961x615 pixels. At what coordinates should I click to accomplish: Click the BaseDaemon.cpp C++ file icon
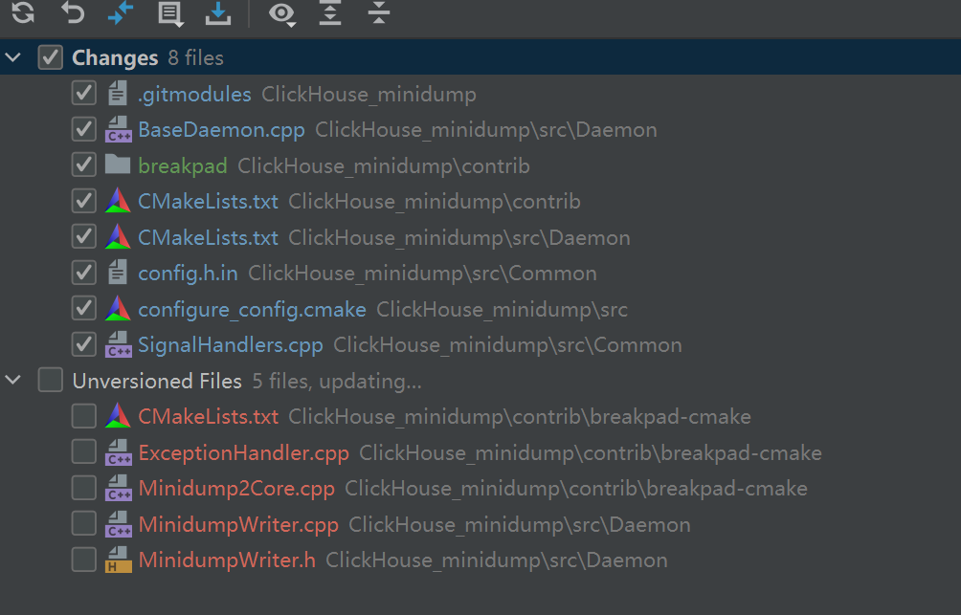(119, 129)
